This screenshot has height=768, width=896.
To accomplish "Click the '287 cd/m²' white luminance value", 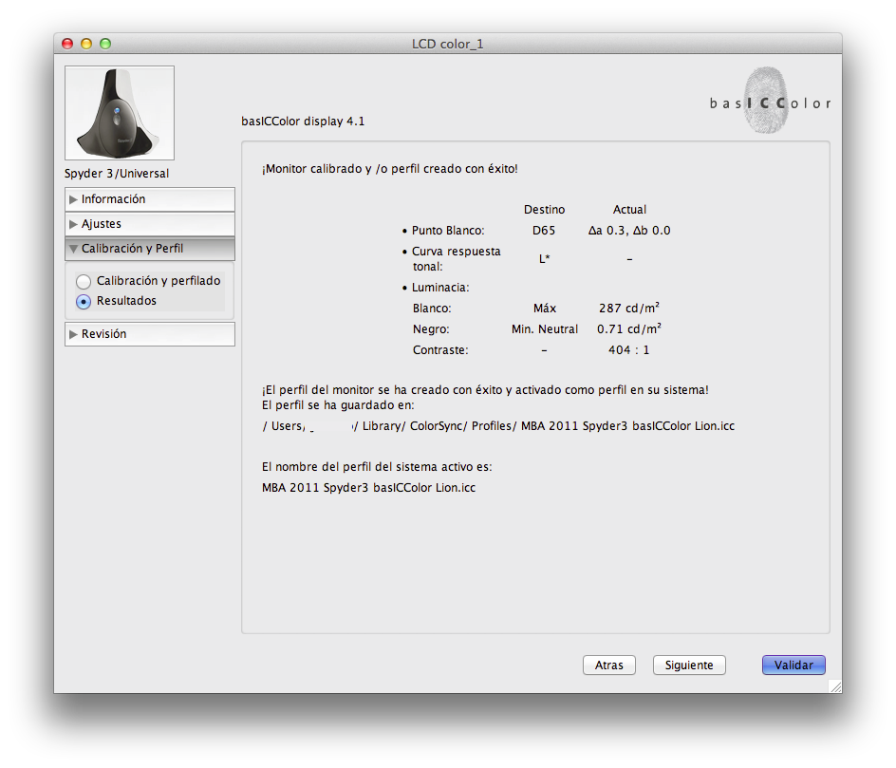I will tap(629, 308).
